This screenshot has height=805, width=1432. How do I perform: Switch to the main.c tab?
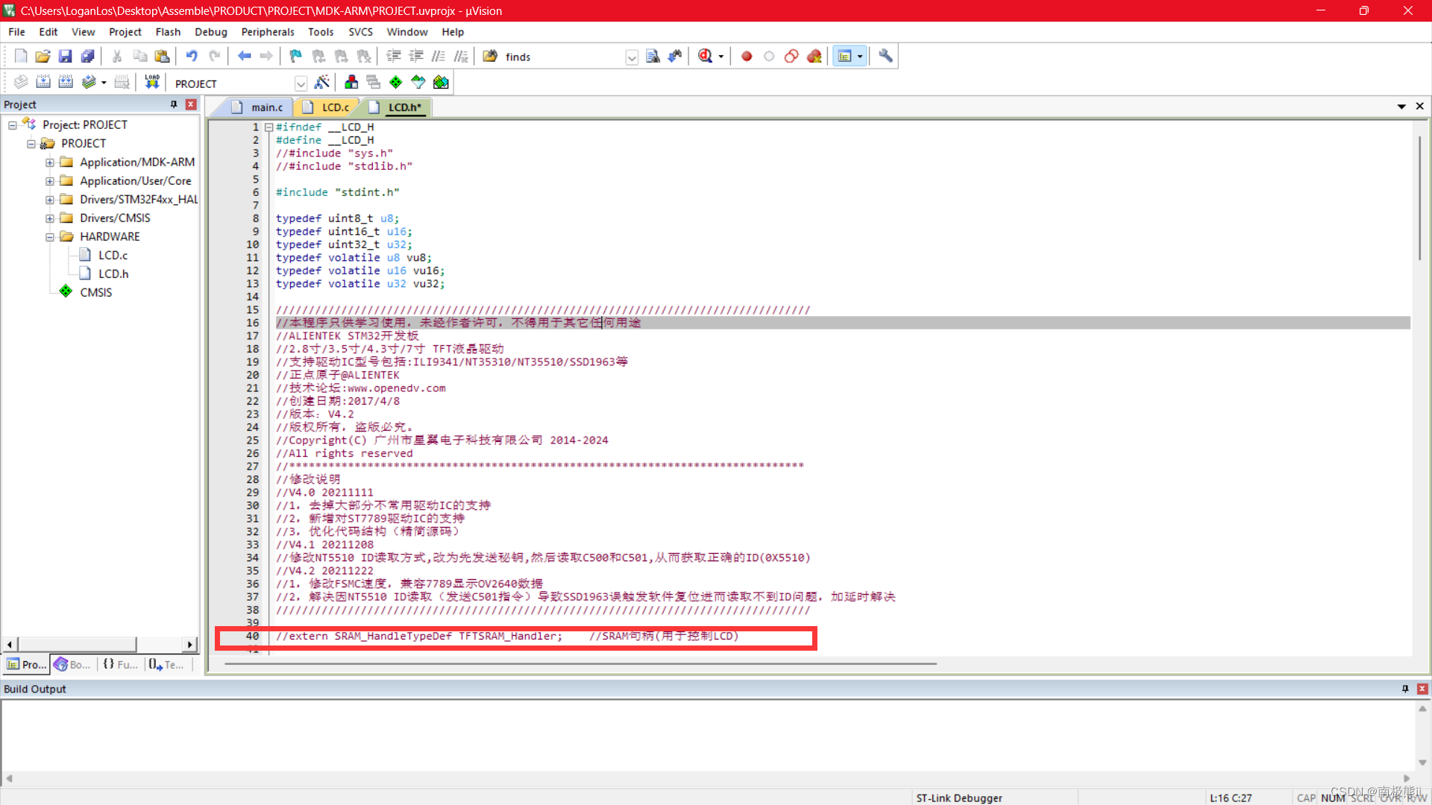pyautogui.click(x=266, y=107)
